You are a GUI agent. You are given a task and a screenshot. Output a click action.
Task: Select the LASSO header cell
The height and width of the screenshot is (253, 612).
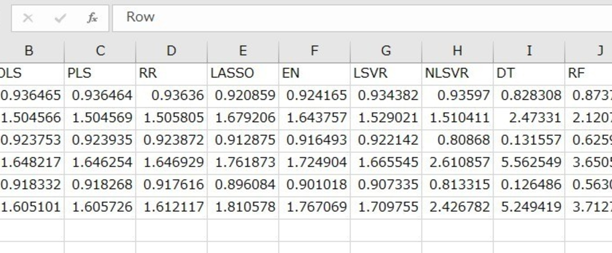click(243, 74)
